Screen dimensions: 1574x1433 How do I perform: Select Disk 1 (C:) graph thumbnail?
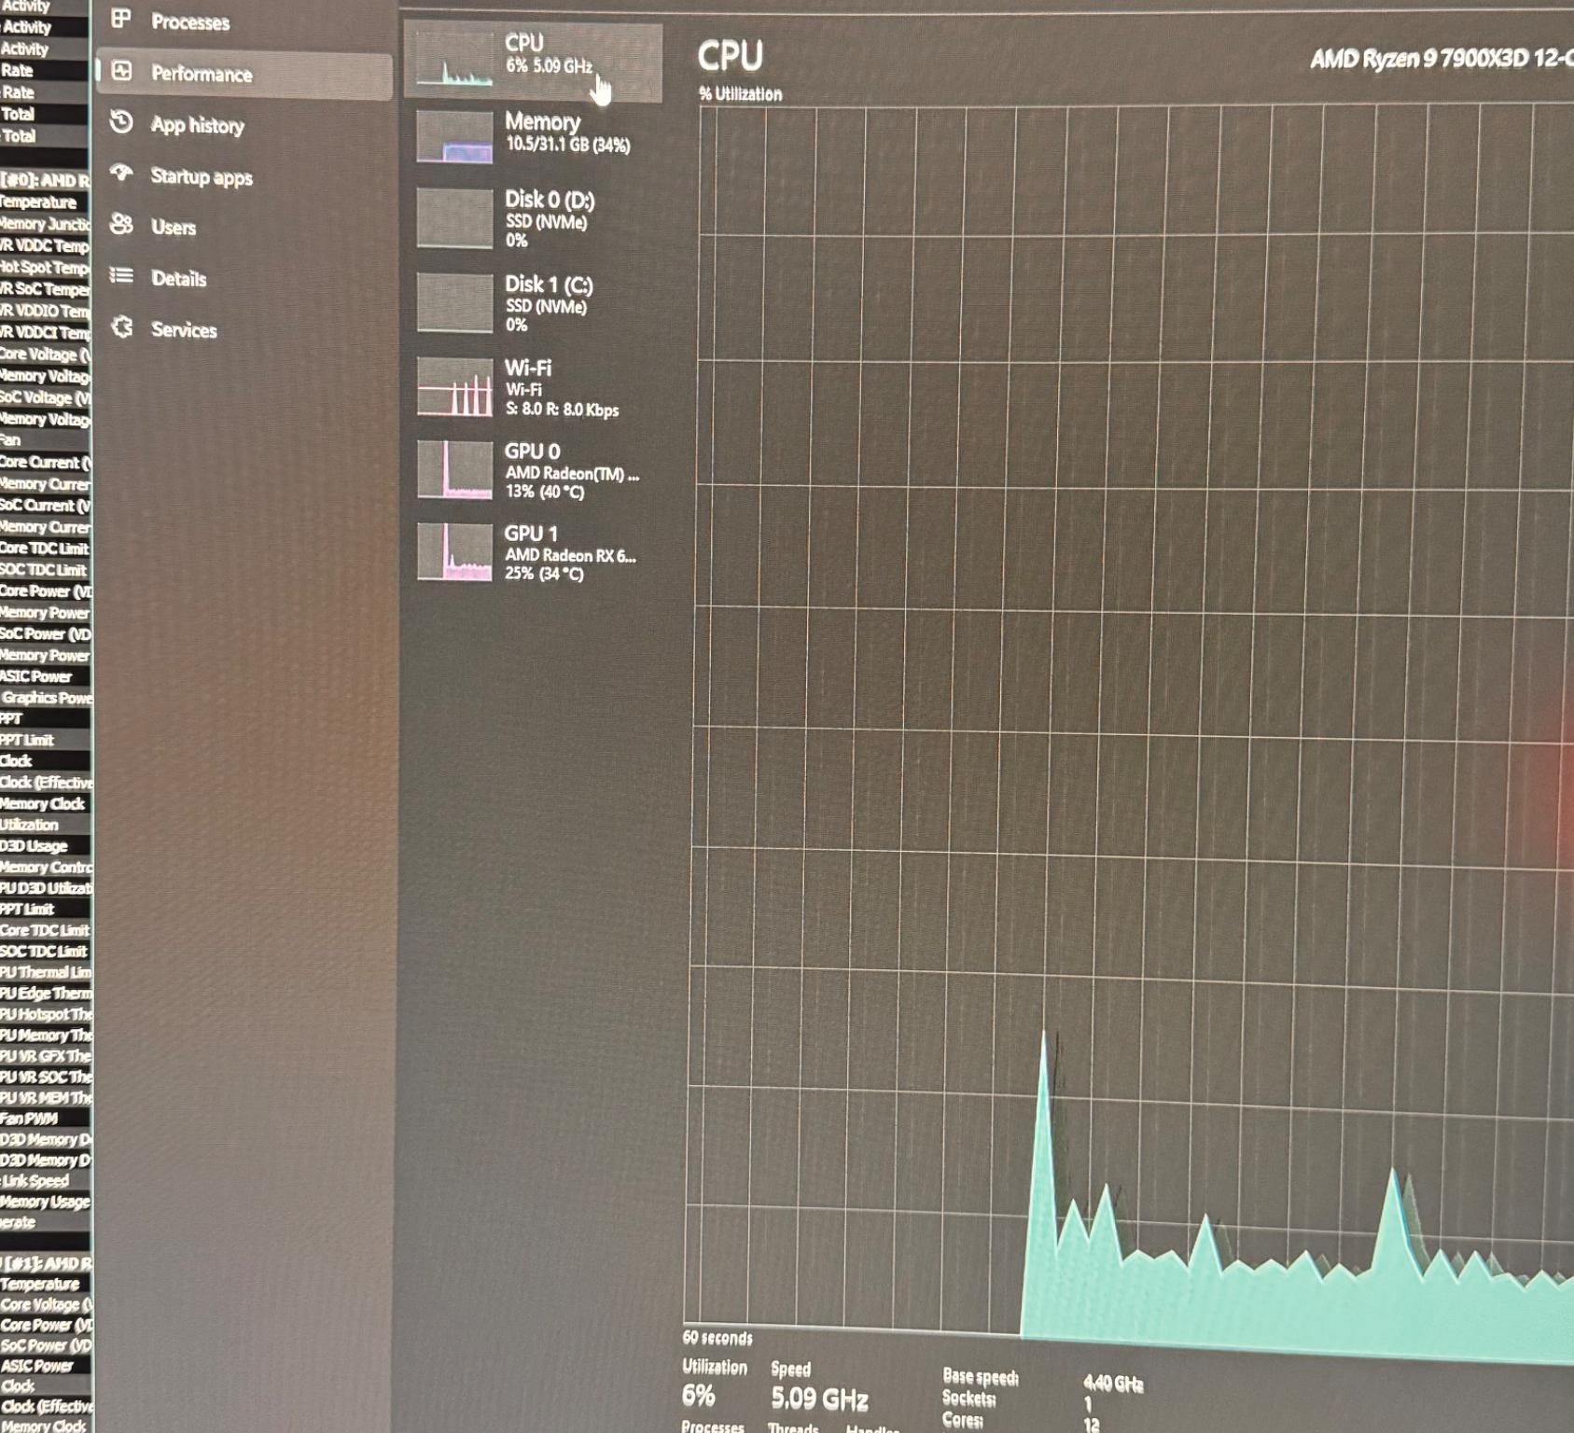(454, 303)
